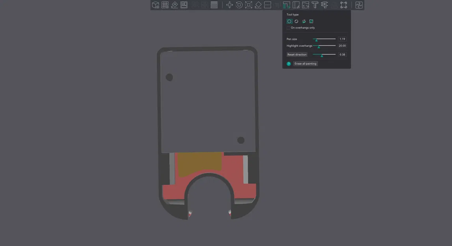452x246 pixels.
Task: Click the Highlight overhangs value field 20.00
Action: (342, 46)
